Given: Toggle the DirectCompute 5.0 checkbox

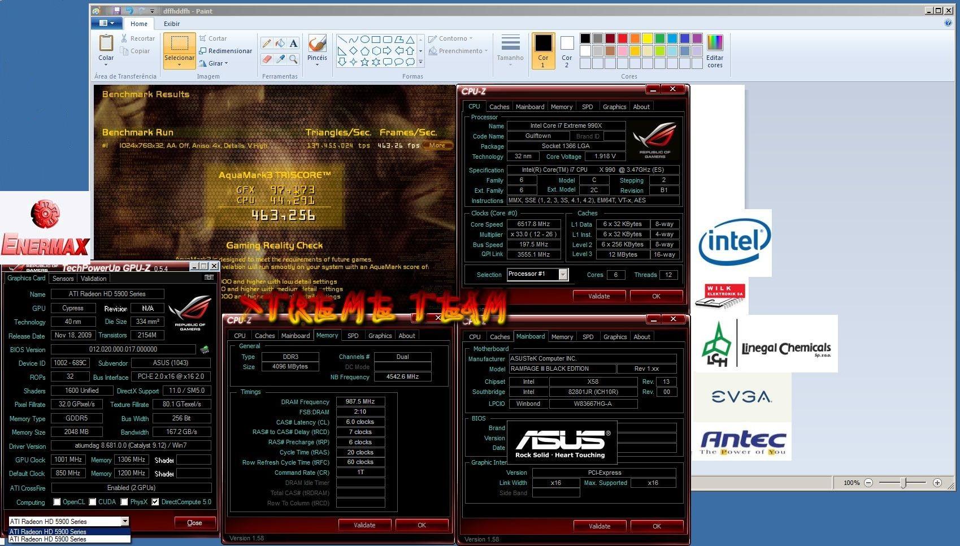Looking at the screenshot, I should pos(155,501).
